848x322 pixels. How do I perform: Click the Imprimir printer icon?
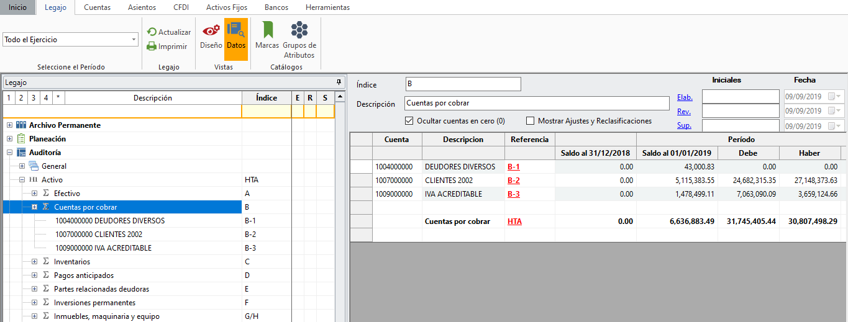[152, 46]
